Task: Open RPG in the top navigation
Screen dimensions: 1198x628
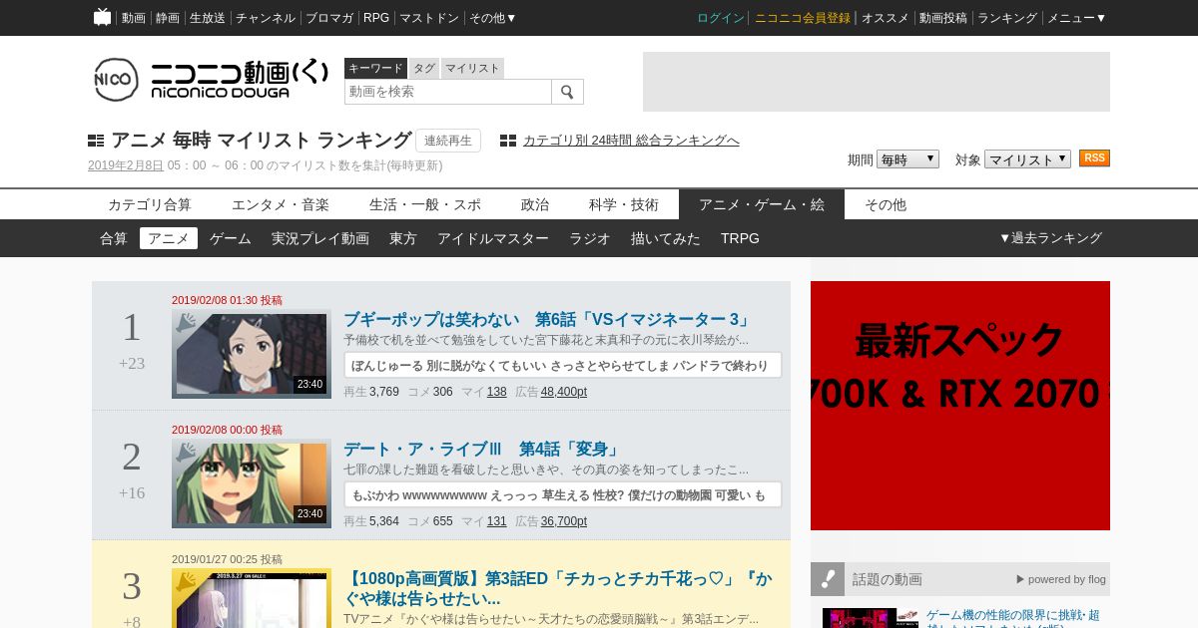Action: click(376, 18)
